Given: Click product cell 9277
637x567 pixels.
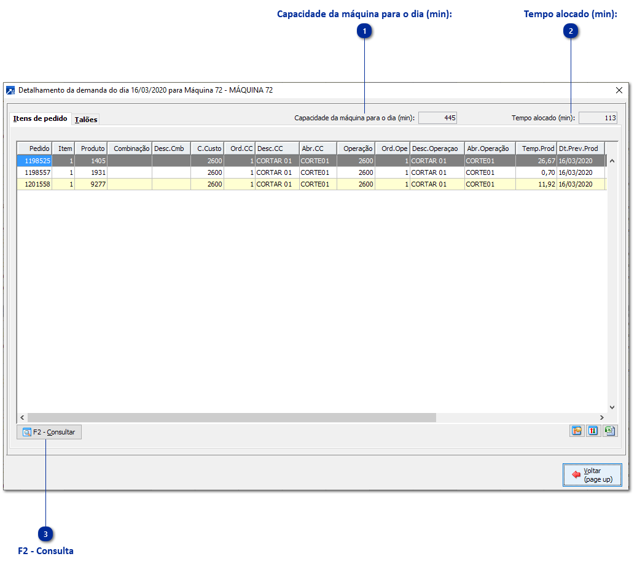Looking at the screenshot, I should (x=91, y=184).
